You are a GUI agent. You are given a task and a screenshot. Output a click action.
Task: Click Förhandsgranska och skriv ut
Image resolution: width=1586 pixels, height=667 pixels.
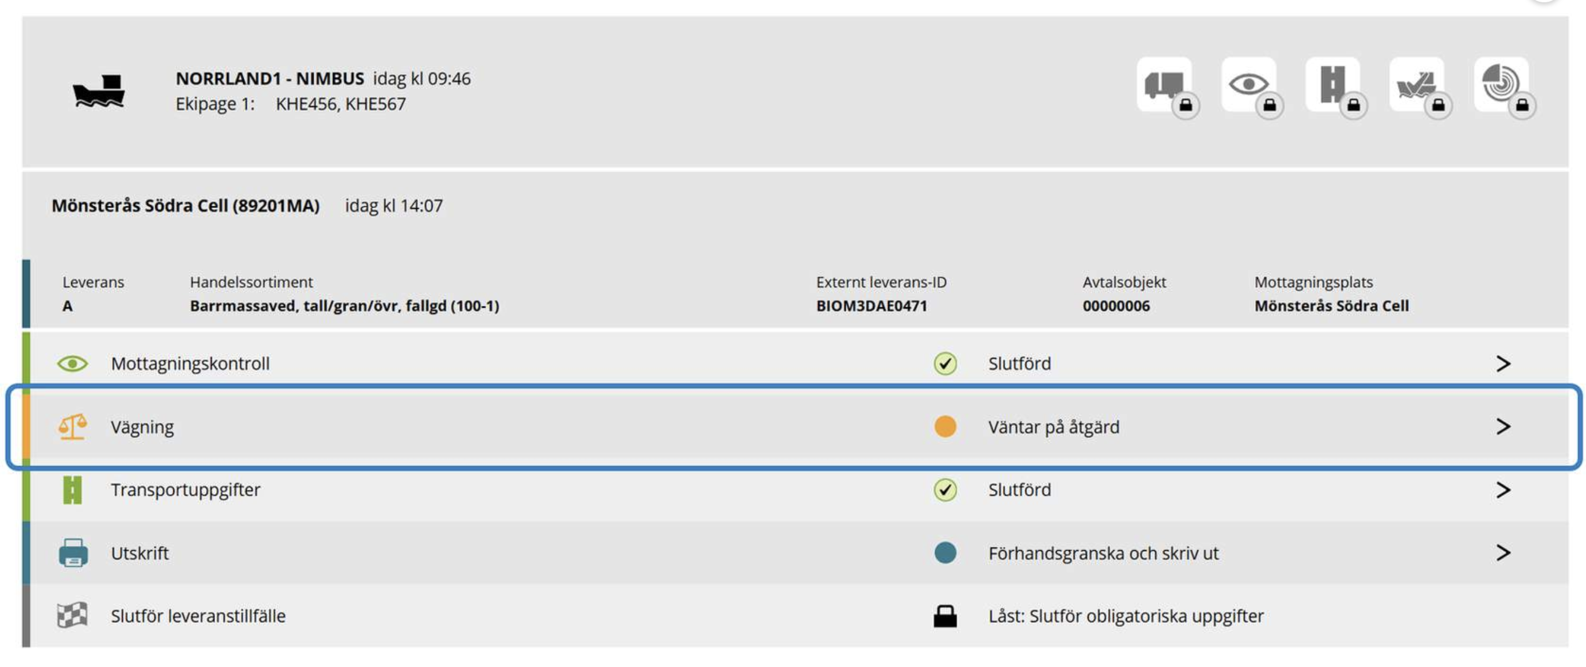1103,553
